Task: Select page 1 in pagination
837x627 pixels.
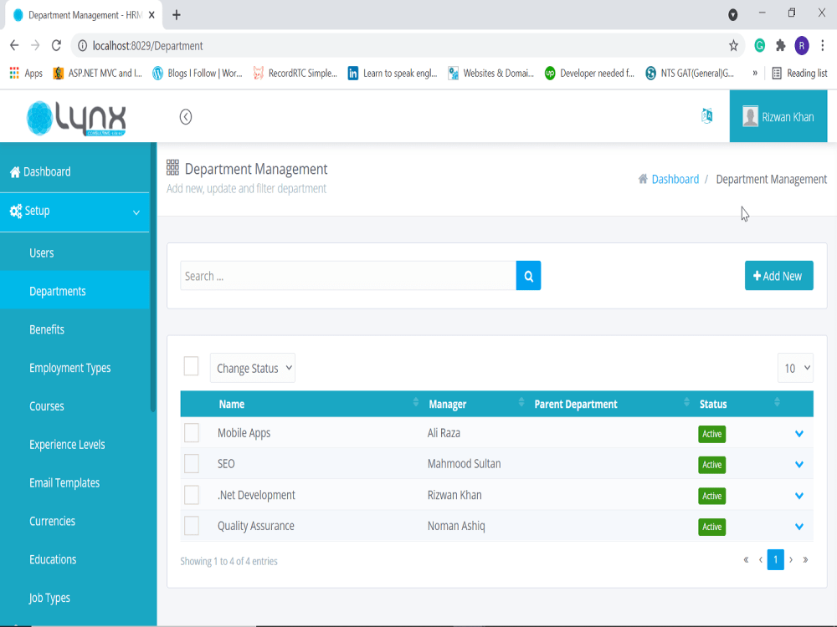Action: click(776, 560)
